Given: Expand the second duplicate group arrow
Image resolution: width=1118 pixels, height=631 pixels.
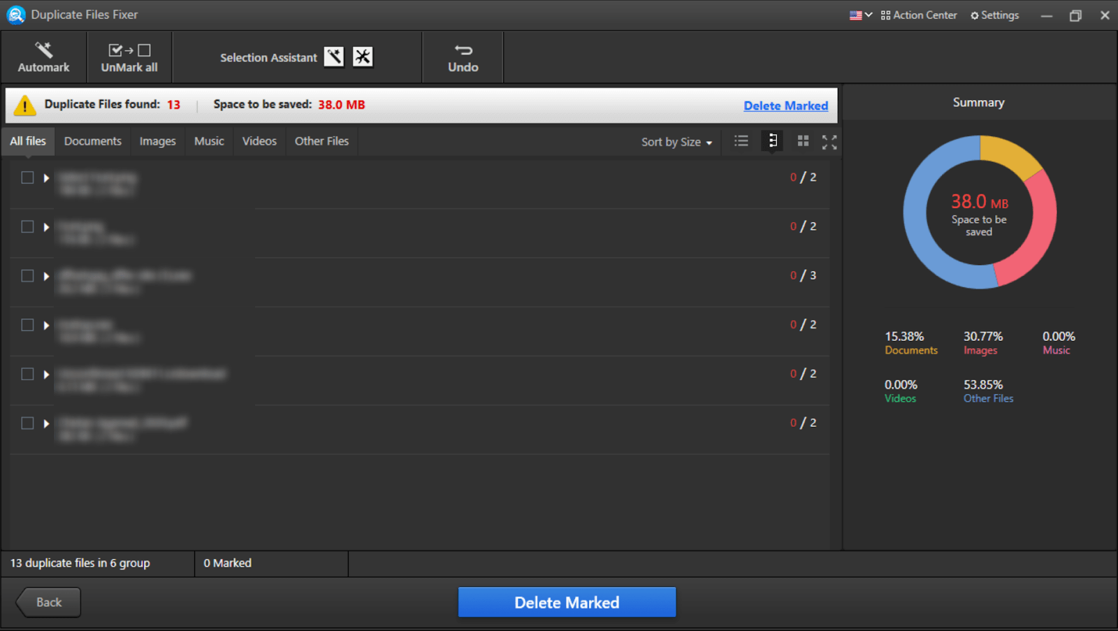Looking at the screenshot, I should pos(46,227).
